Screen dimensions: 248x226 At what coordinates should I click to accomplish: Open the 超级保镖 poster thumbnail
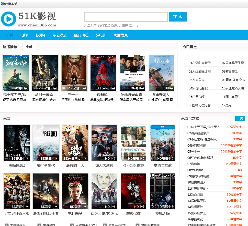133,191
